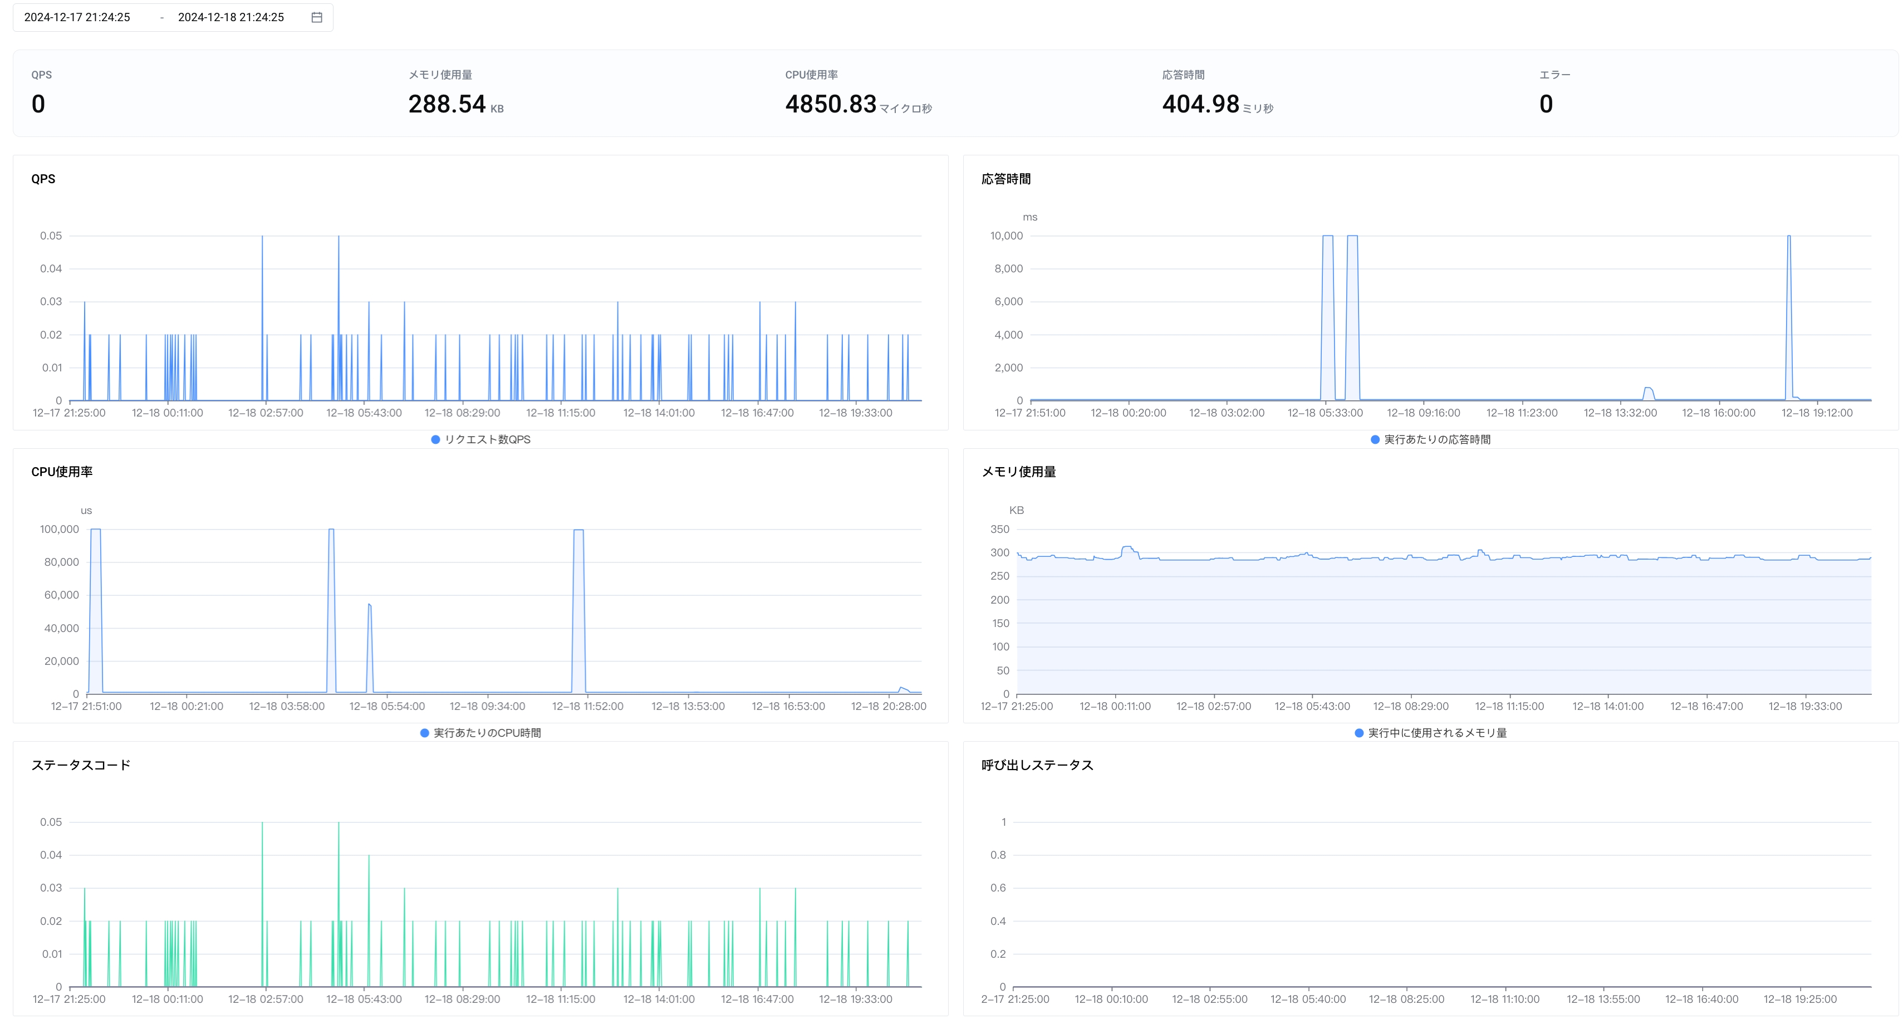The height and width of the screenshot is (1019, 1903).
Task: Click CPU chart axis label 12-18 09:34:00
Action: [488, 707]
